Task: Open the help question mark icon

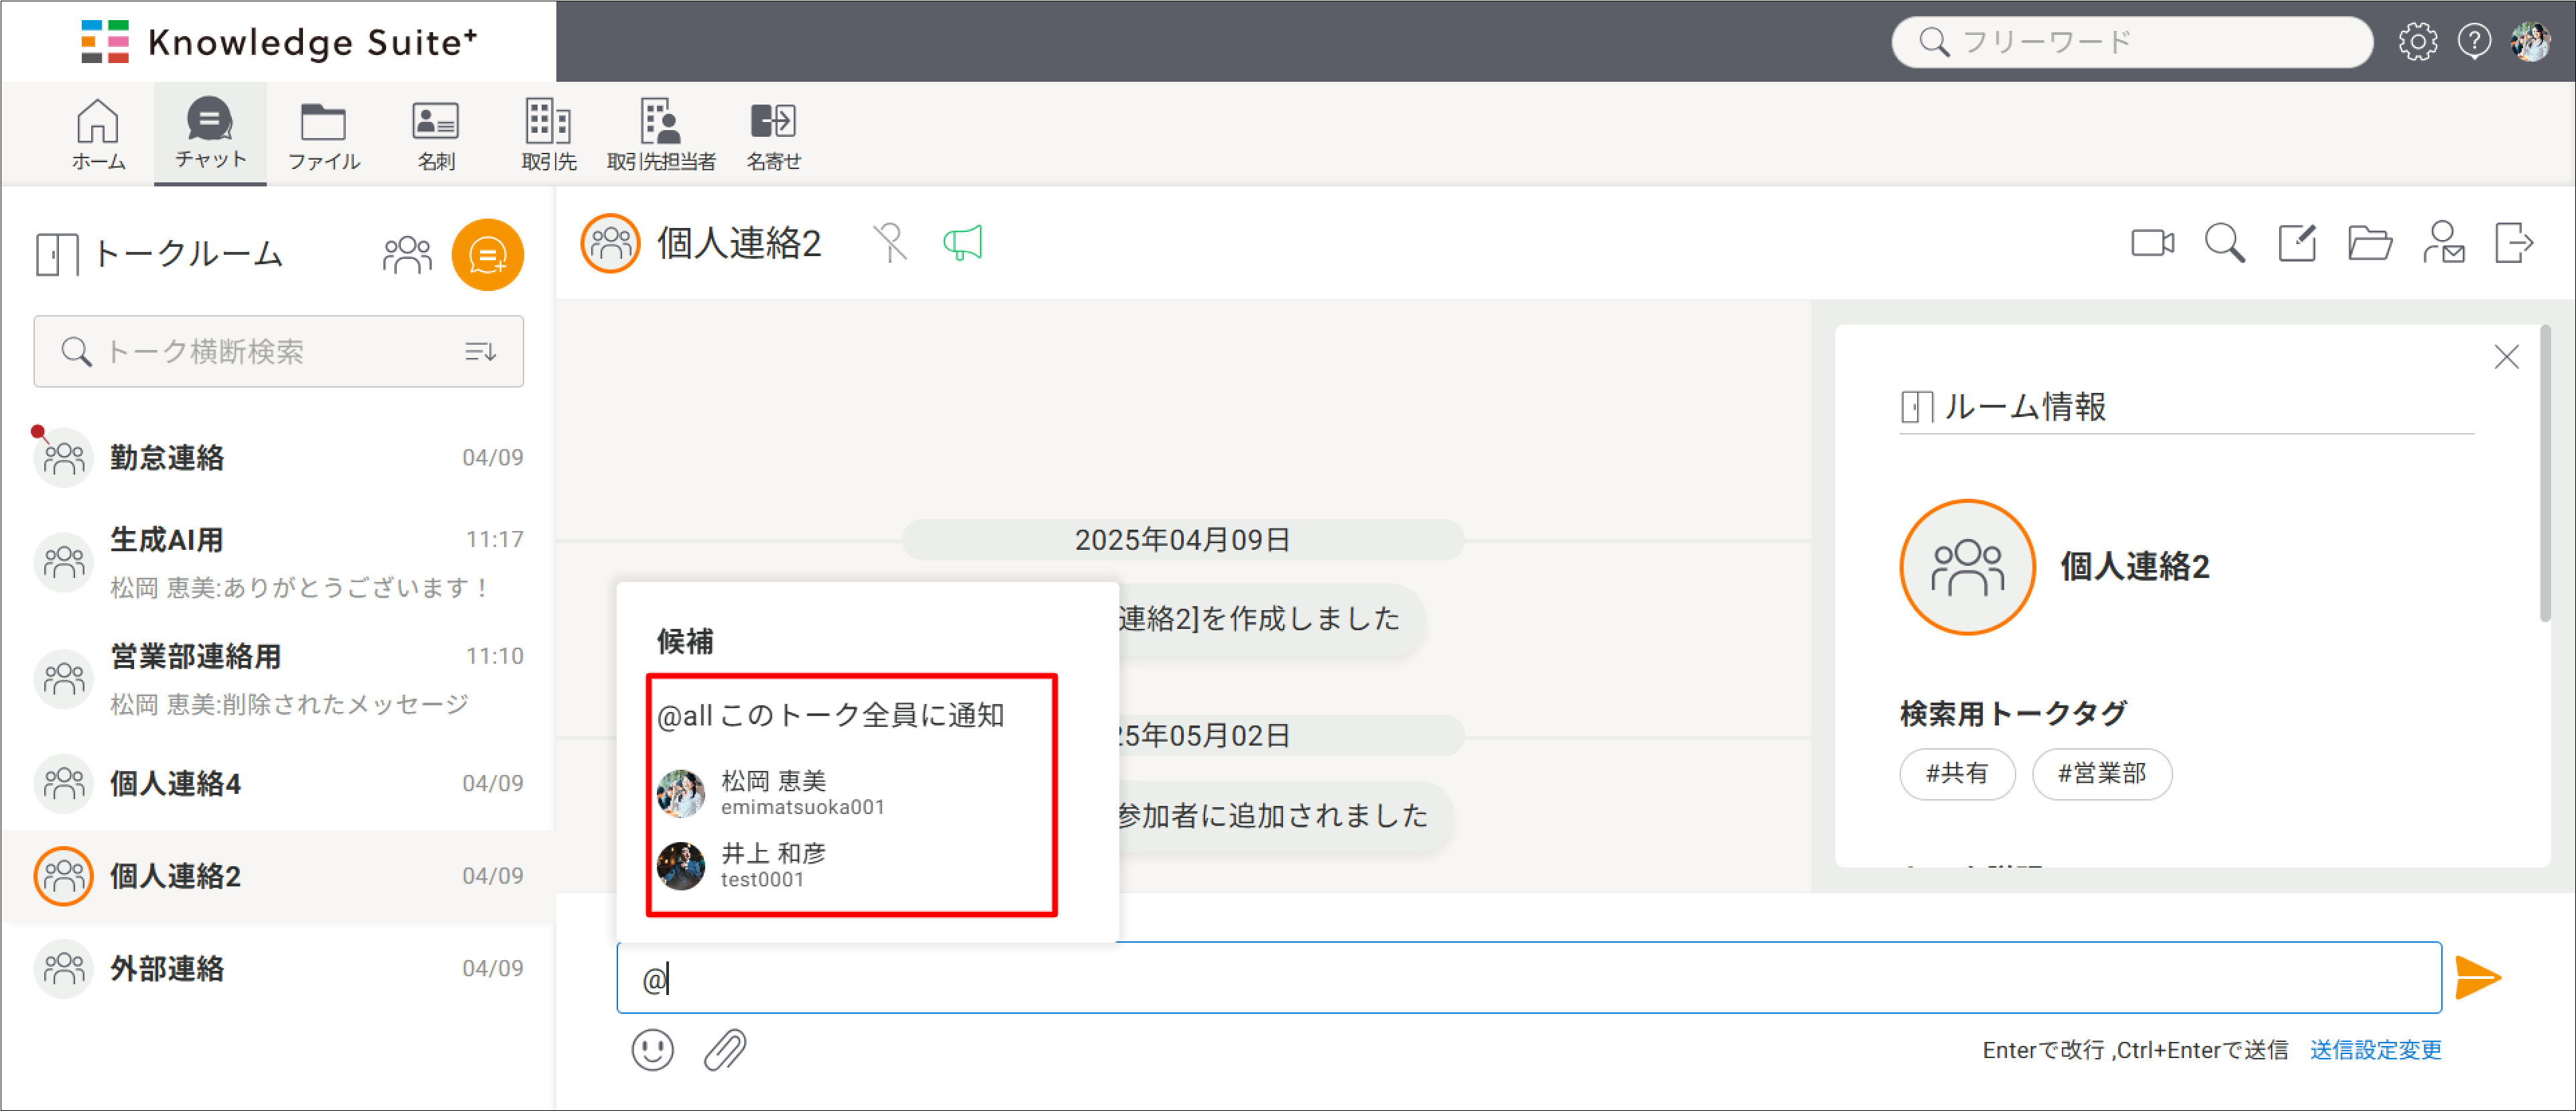Action: [x=2474, y=42]
